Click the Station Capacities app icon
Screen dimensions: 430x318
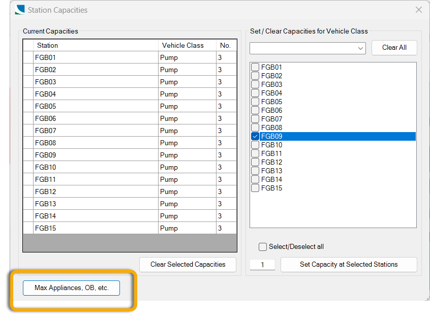pyautogui.click(x=20, y=10)
